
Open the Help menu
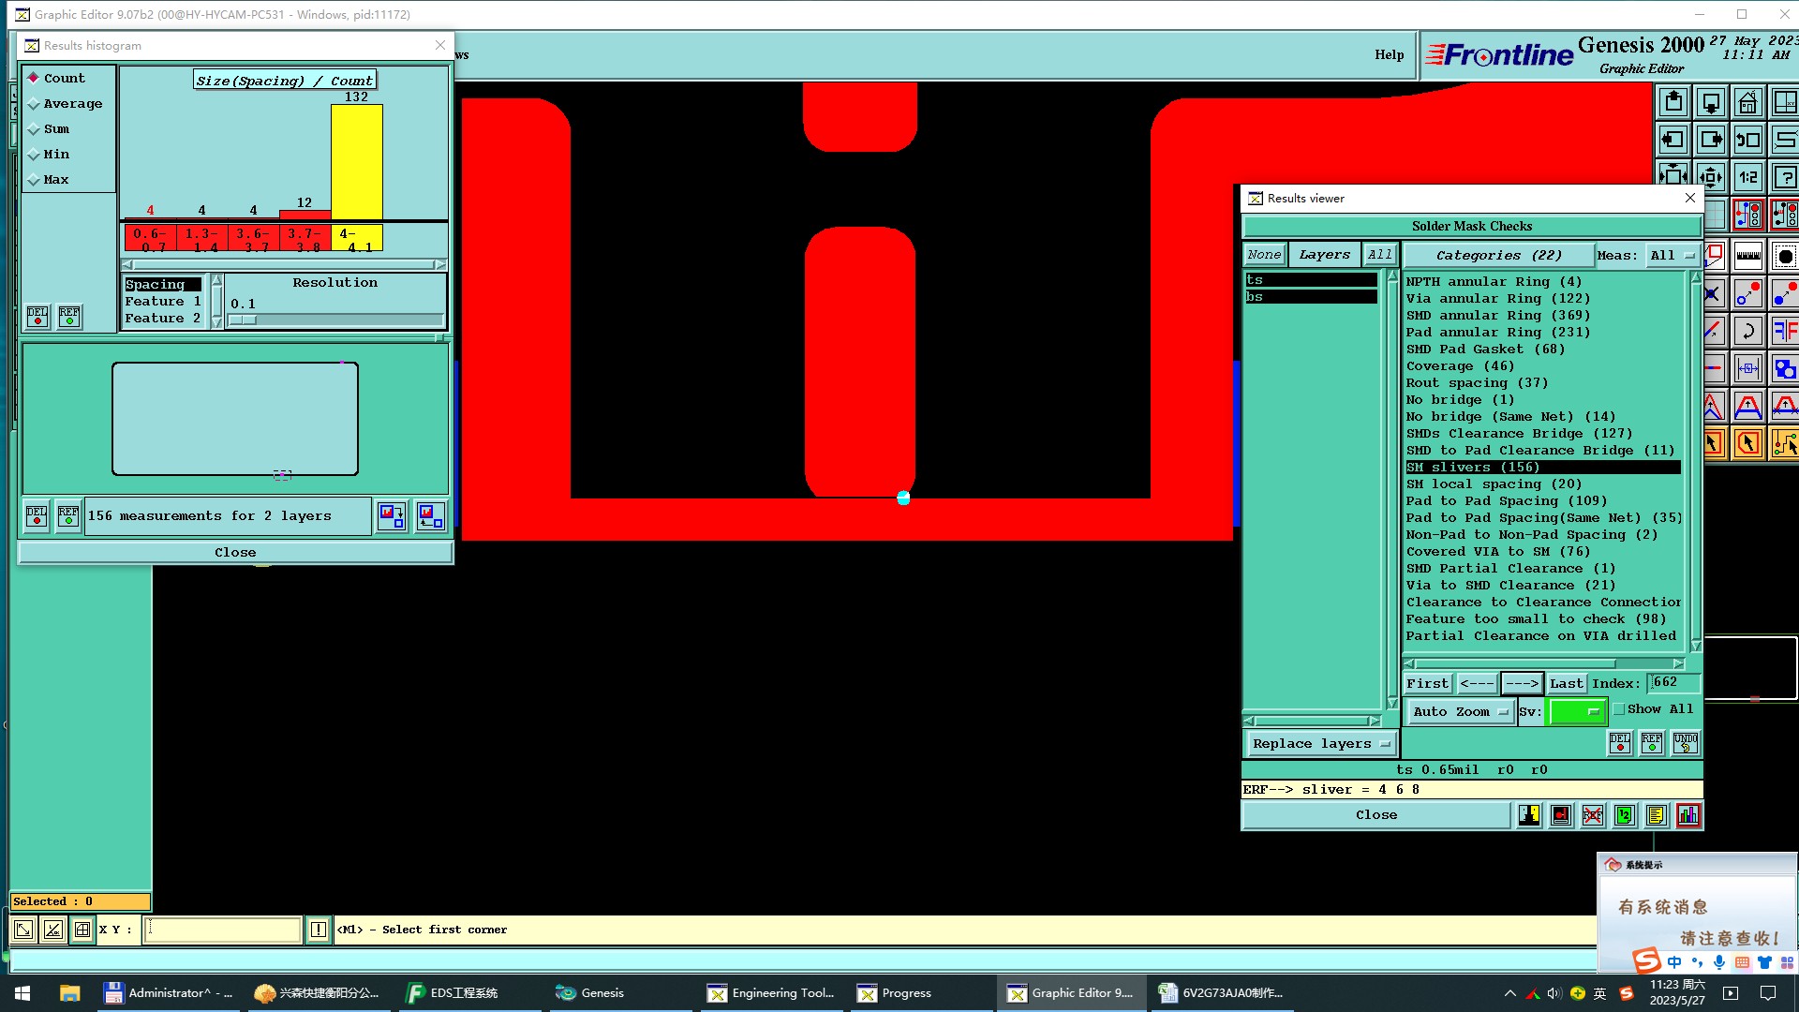[1389, 55]
